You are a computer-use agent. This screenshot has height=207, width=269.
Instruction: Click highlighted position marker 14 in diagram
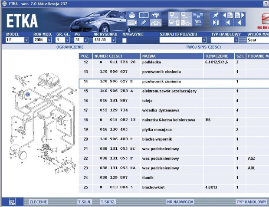(x=28, y=95)
